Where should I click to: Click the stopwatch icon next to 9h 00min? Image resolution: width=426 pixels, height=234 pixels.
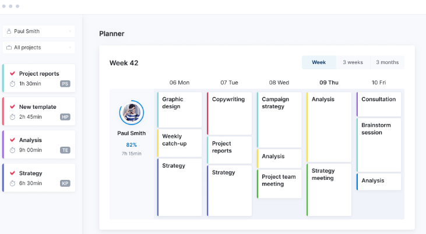coord(13,150)
